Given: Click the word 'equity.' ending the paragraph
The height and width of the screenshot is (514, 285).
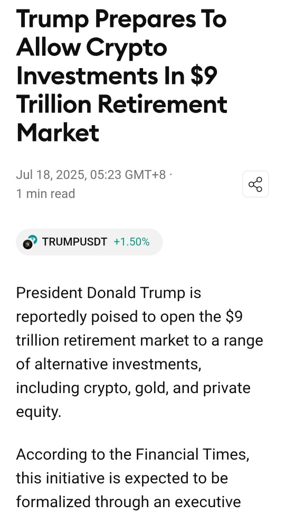Looking at the screenshot, I should (39, 412).
